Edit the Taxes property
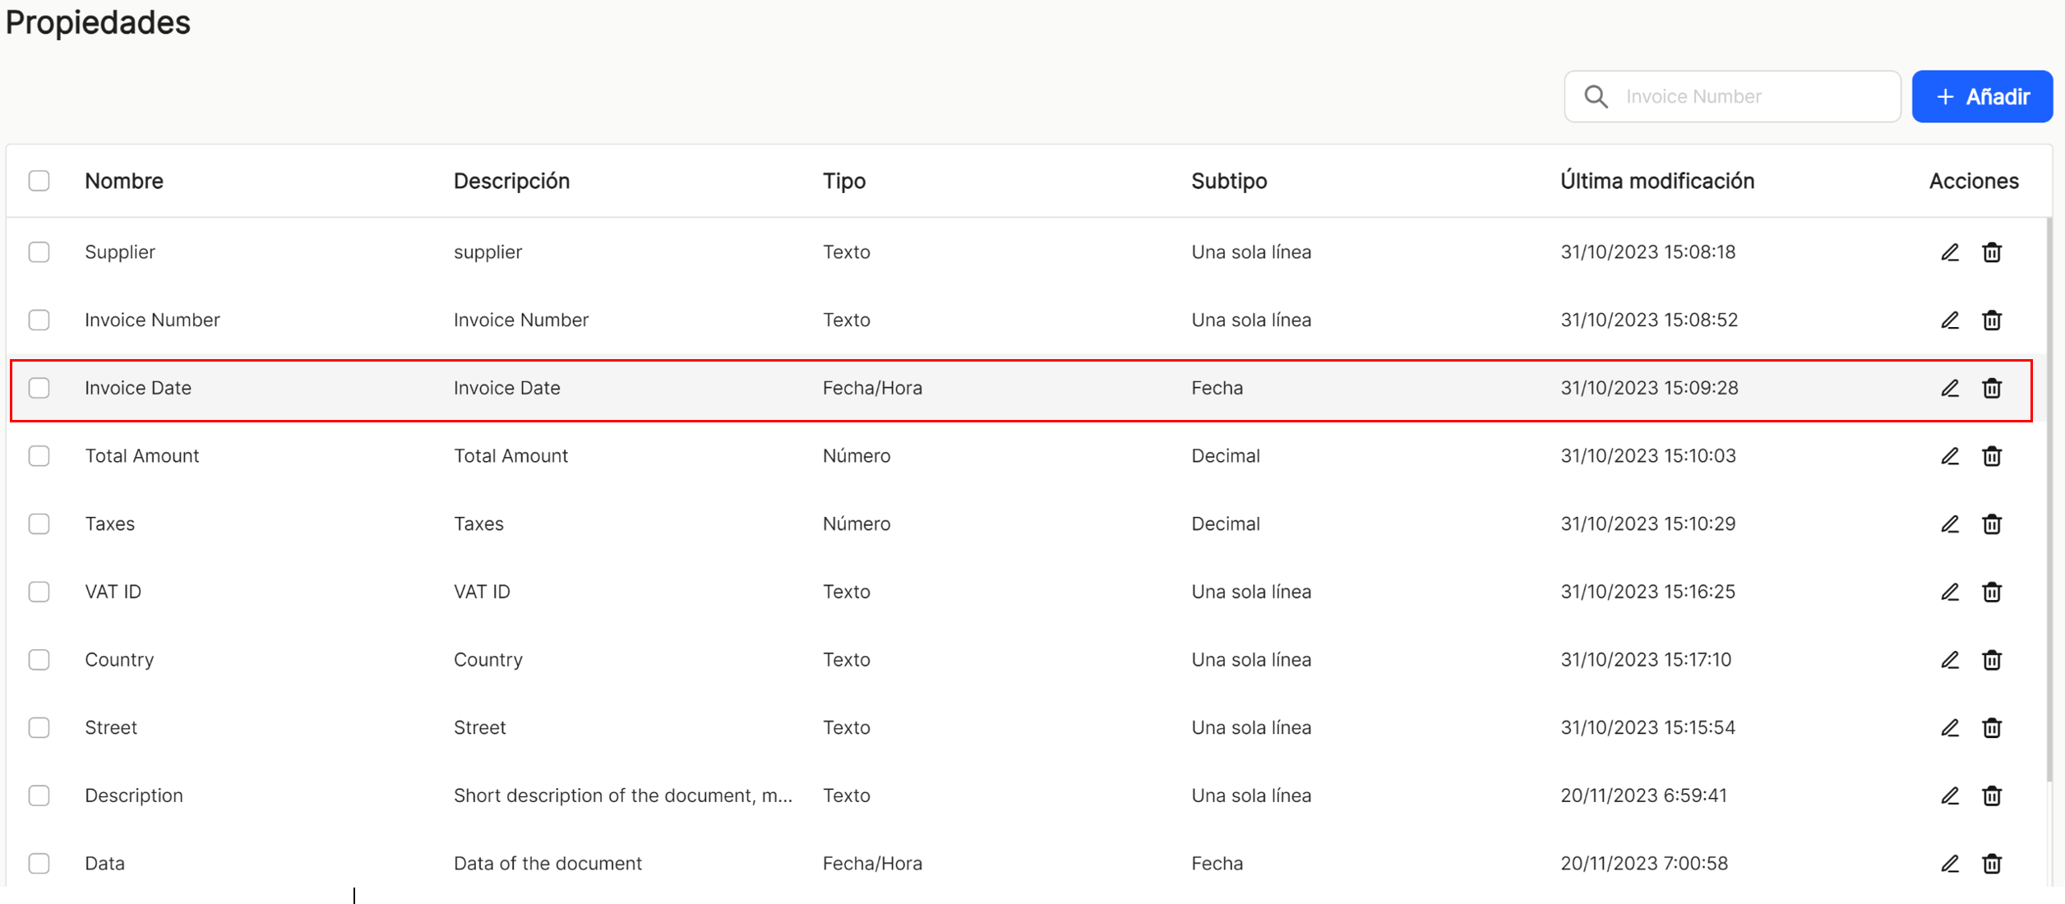This screenshot has height=904, width=2065. [1950, 524]
